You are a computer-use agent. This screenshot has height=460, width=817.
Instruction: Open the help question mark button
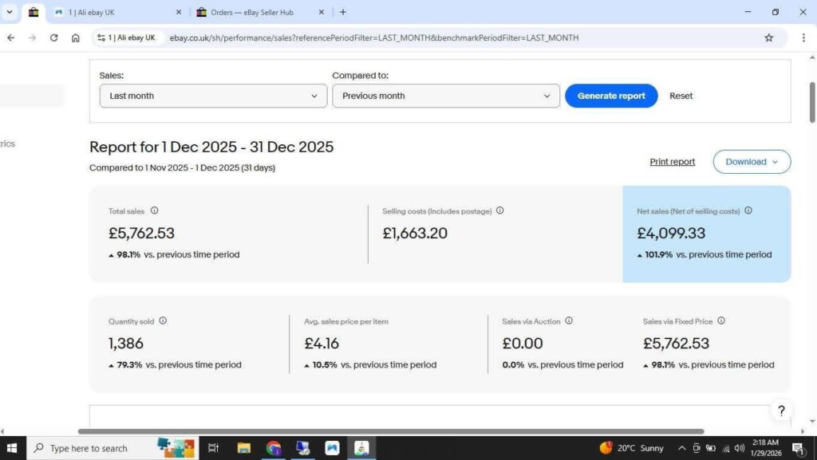[781, 411]
